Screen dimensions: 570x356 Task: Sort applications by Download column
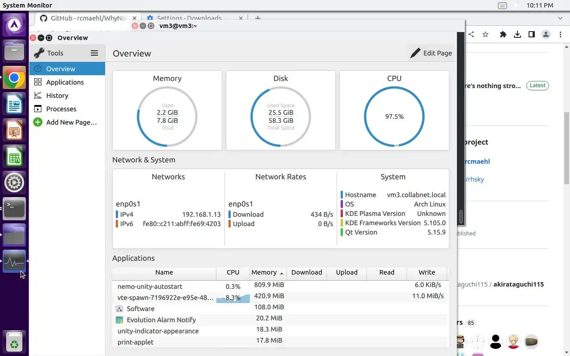point(306,272)
